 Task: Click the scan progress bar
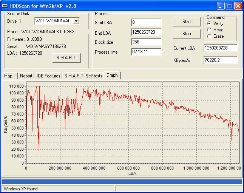[x=122, y=182]
